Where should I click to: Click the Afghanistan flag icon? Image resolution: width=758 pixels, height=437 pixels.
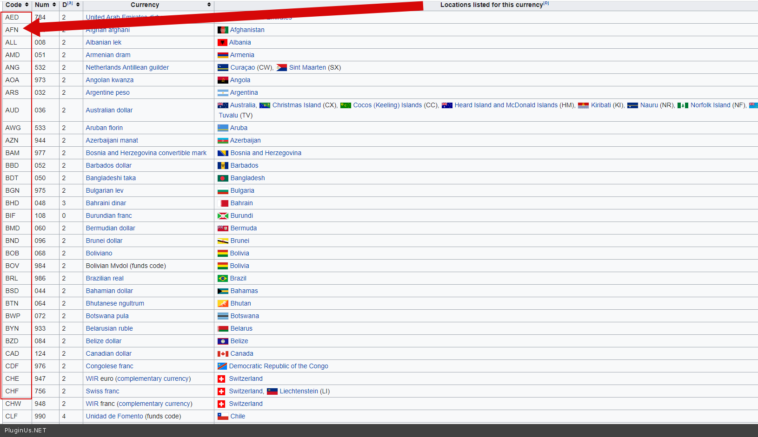tap(223, 30)
